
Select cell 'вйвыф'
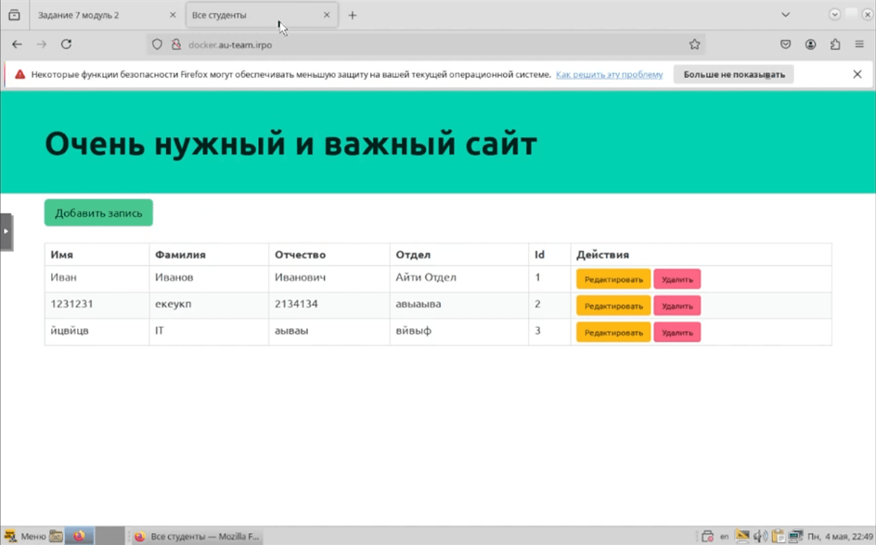pyautogui.click(x=459, y=331)
